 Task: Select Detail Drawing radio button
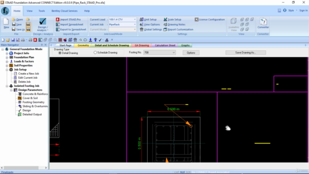(60, 53)
